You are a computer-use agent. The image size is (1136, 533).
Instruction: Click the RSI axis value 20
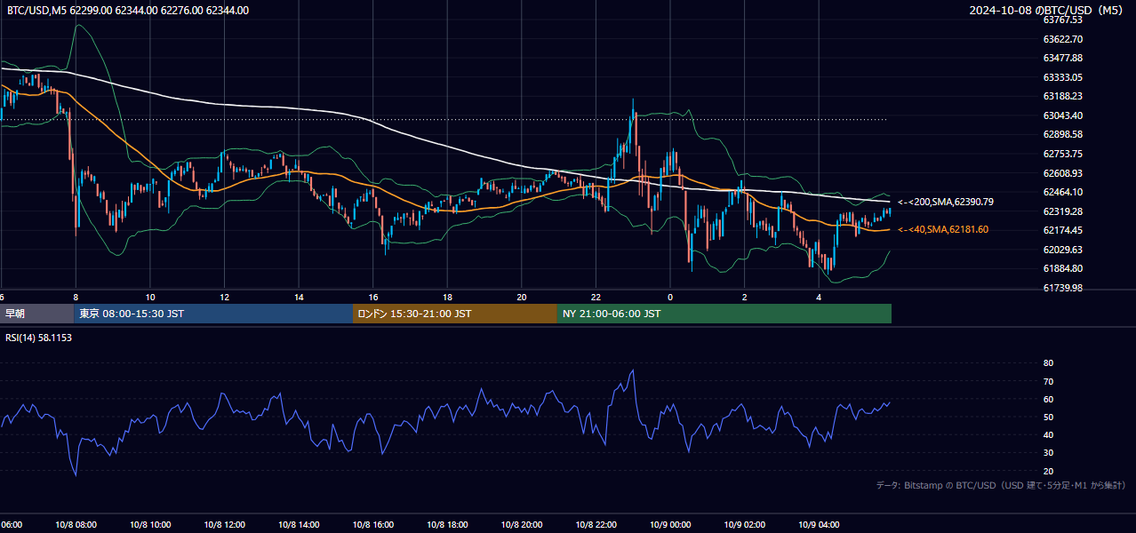tap(1048, 471)
